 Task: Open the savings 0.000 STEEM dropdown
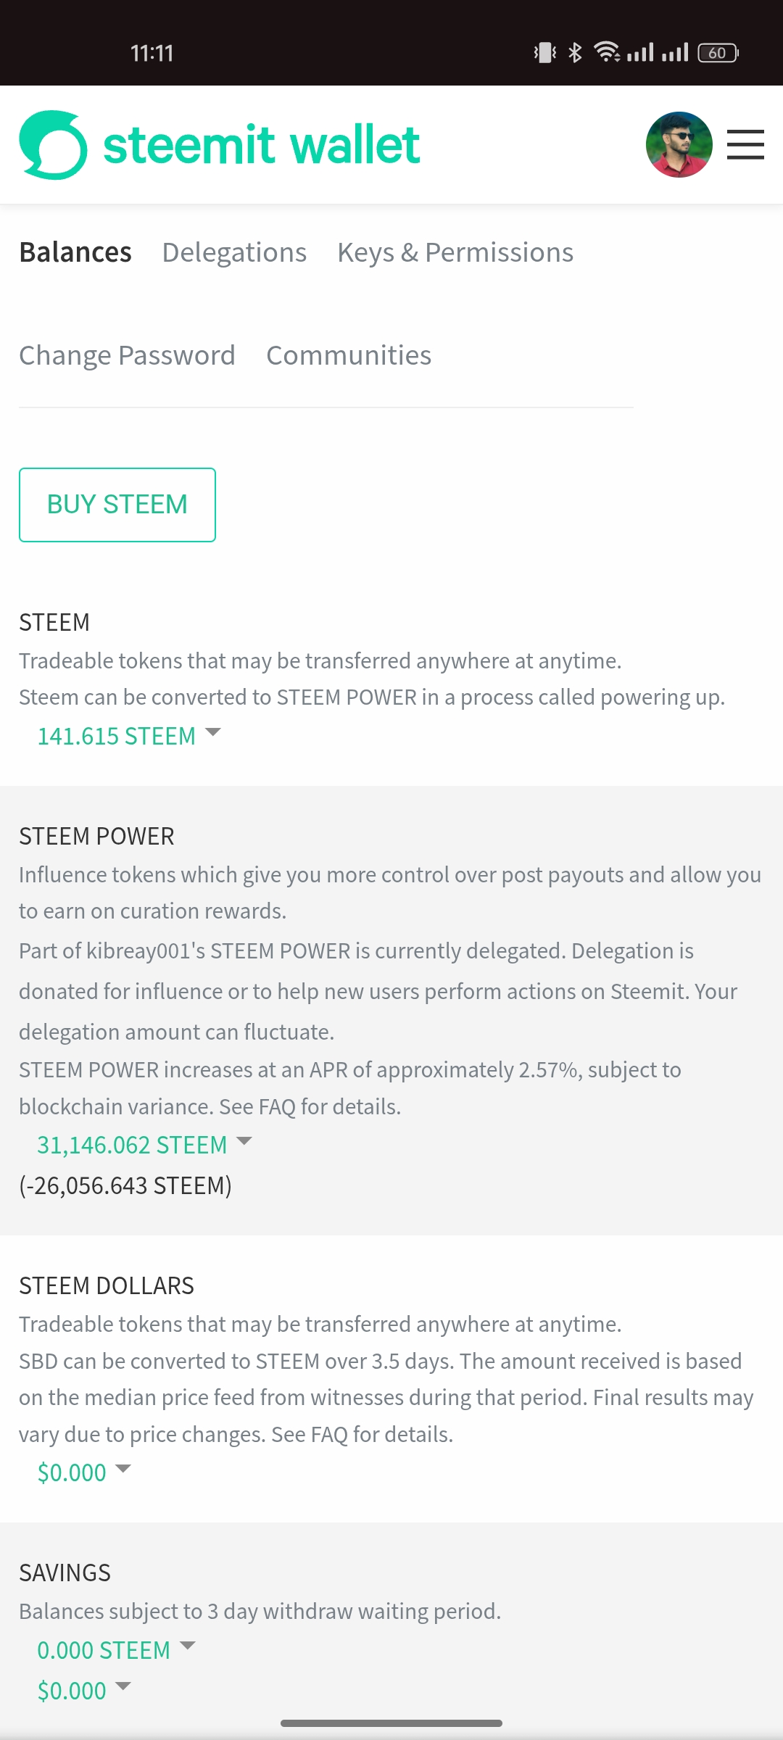pyautogui.click(x=116, y=1650)
